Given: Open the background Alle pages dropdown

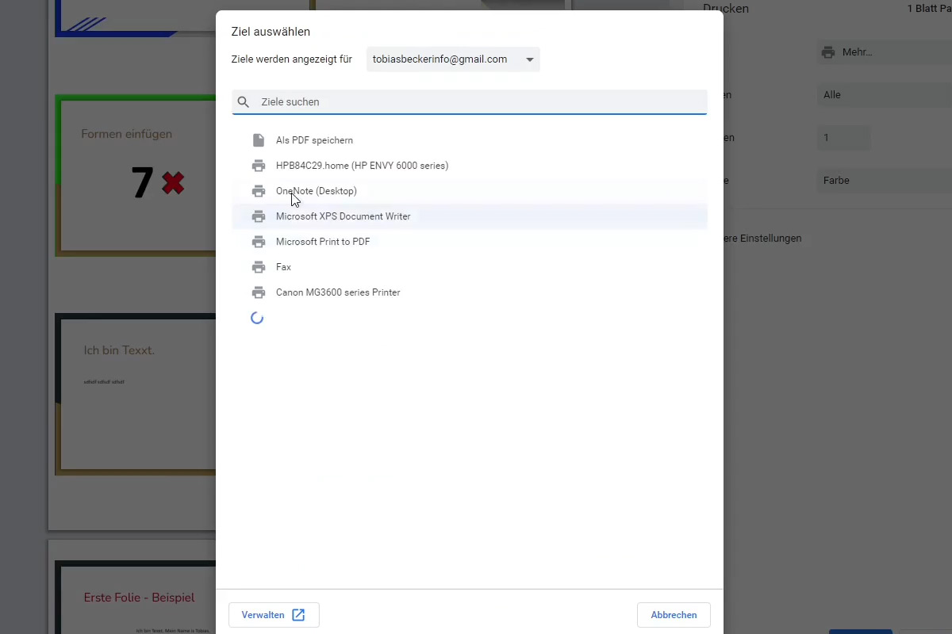Looking at the screenshot, I should (x=885, y=95).
